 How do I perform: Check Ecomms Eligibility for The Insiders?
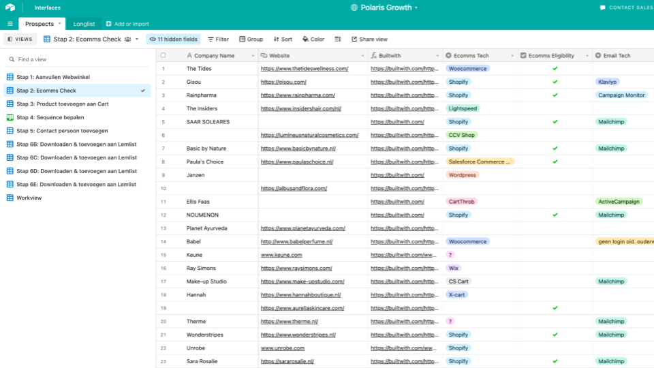click(555, 108)
